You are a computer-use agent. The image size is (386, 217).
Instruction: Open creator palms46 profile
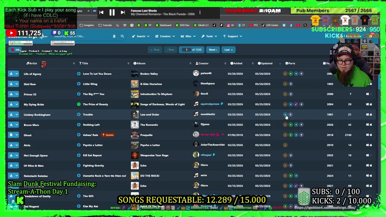pyautogui.click(x=206, y=73)
